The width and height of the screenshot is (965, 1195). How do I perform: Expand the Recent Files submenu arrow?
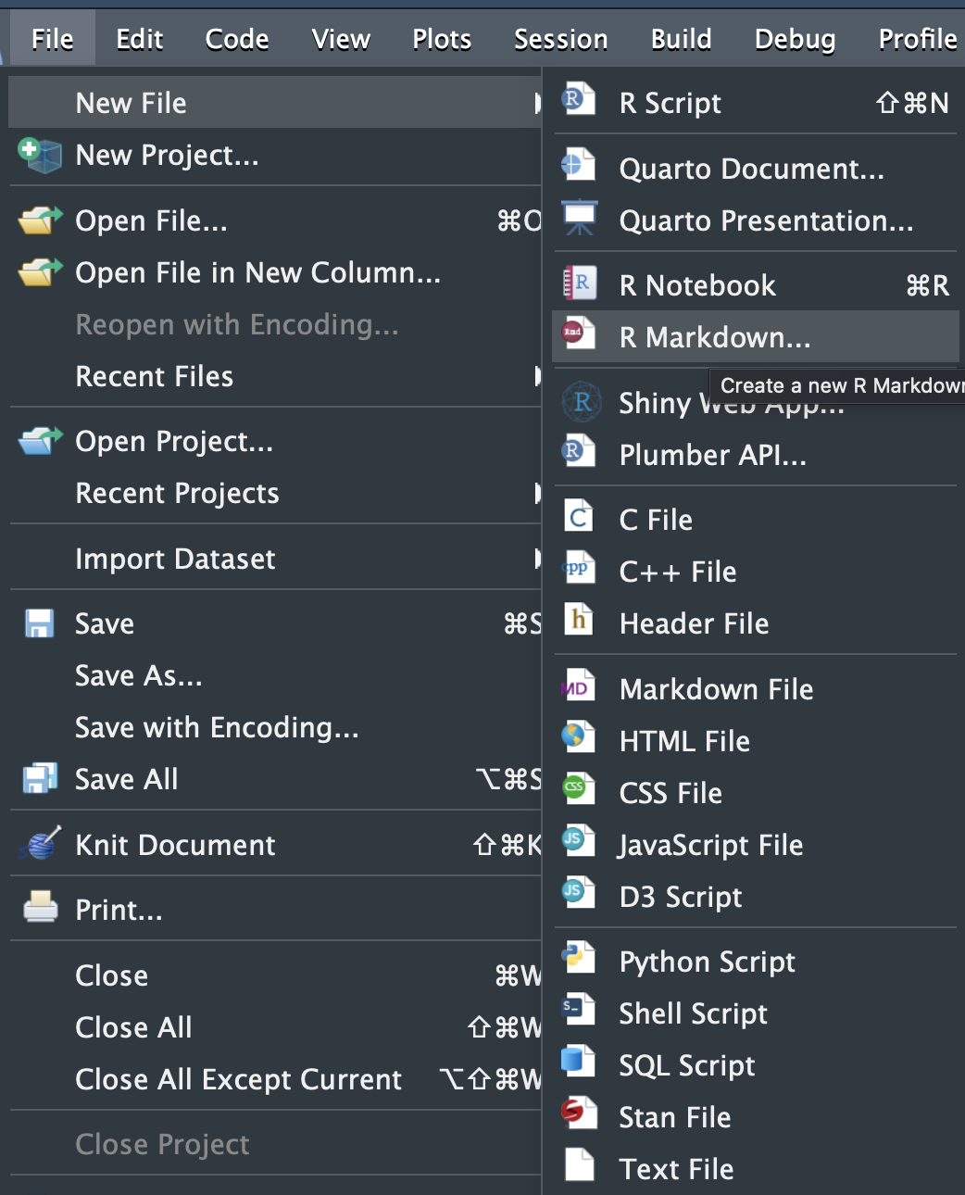pos(537,376)
